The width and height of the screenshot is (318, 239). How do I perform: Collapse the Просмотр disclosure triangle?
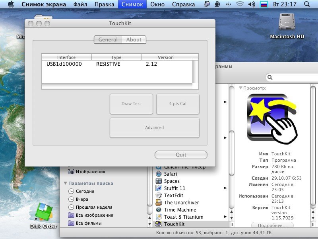pyautogui.click(x=240, y=88)
